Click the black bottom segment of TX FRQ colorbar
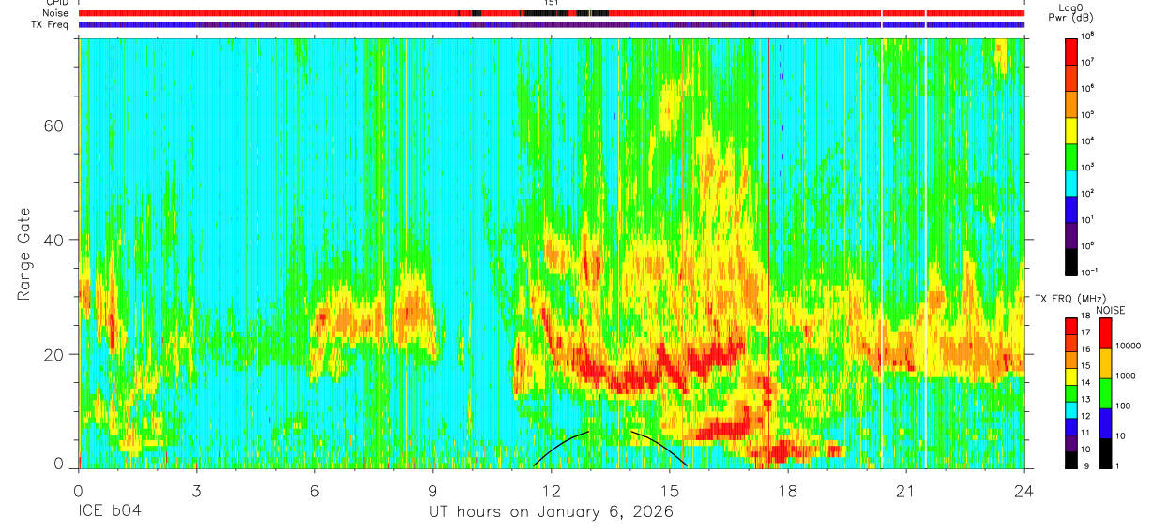The image size is (1152, 531). point(1072,461)
